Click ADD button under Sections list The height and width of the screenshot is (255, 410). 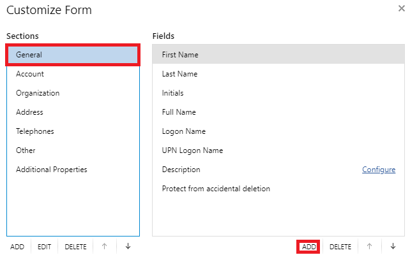point(17,247)
